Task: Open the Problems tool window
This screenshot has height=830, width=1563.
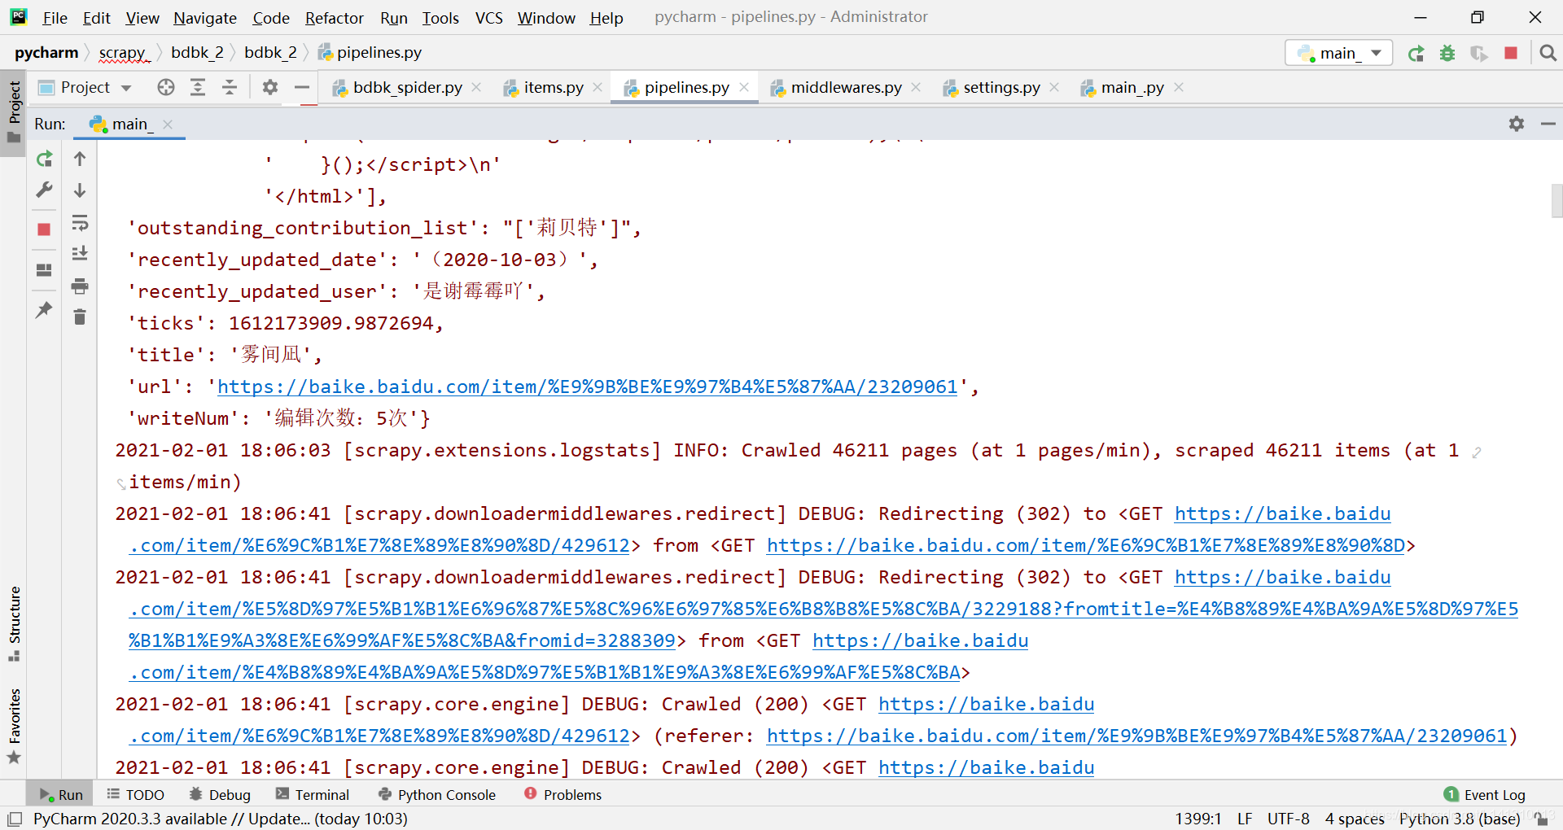Action: 563,795
